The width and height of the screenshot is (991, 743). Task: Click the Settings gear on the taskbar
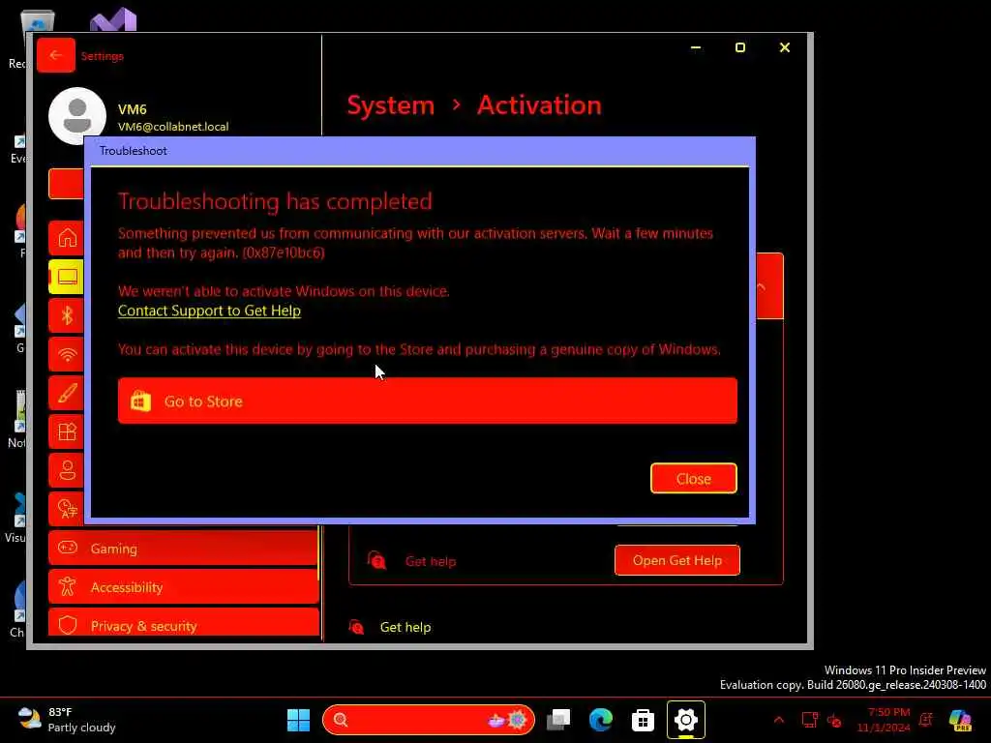686,720
